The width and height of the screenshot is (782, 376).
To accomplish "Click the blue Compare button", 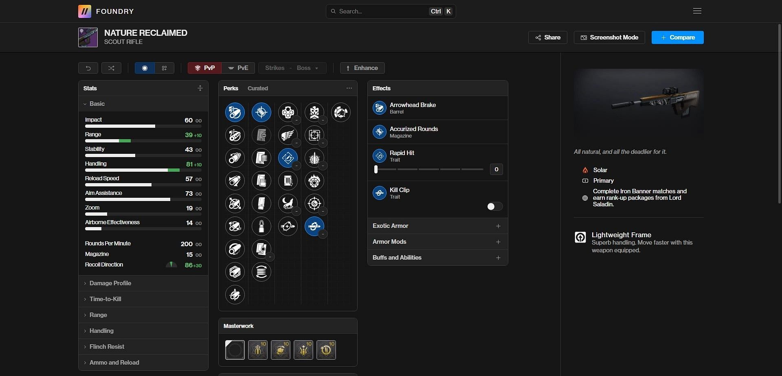I will 678,37.
